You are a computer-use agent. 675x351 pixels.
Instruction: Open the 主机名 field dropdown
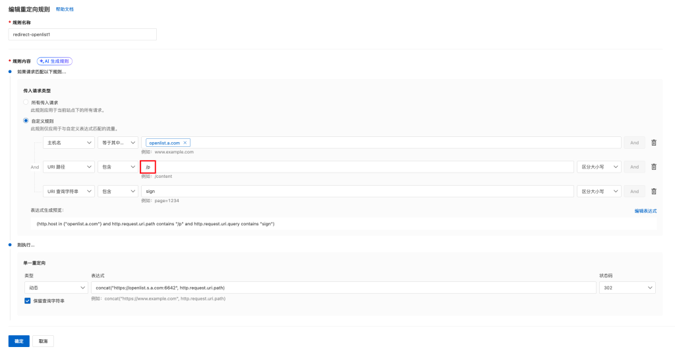point(69,143)
